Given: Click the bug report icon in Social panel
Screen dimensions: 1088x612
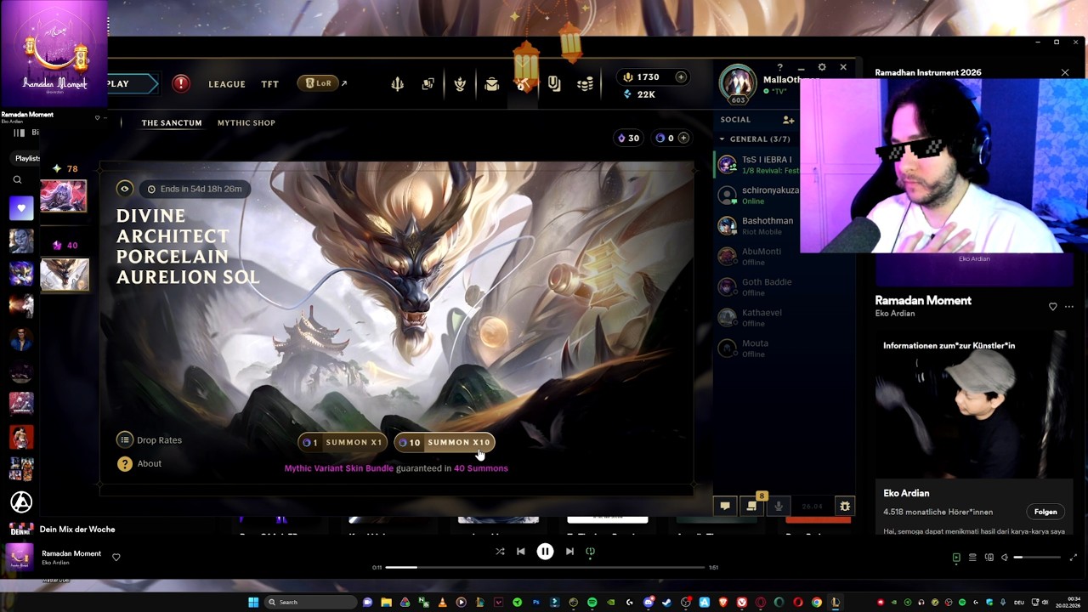Looking at the screenshot, I should tap(845, 506).
